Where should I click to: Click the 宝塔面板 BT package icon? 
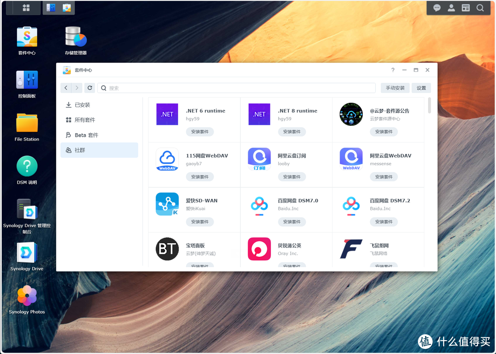tap(167, 249)
